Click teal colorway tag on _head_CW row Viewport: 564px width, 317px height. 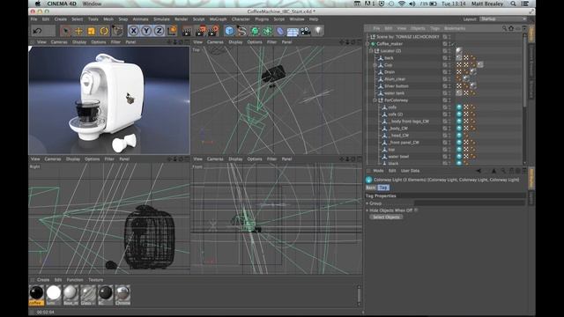point(459,136)
